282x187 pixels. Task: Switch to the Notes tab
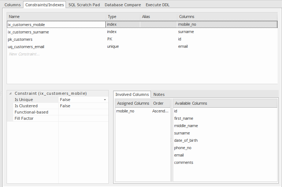pyautogui.click(x=159, y=94)
